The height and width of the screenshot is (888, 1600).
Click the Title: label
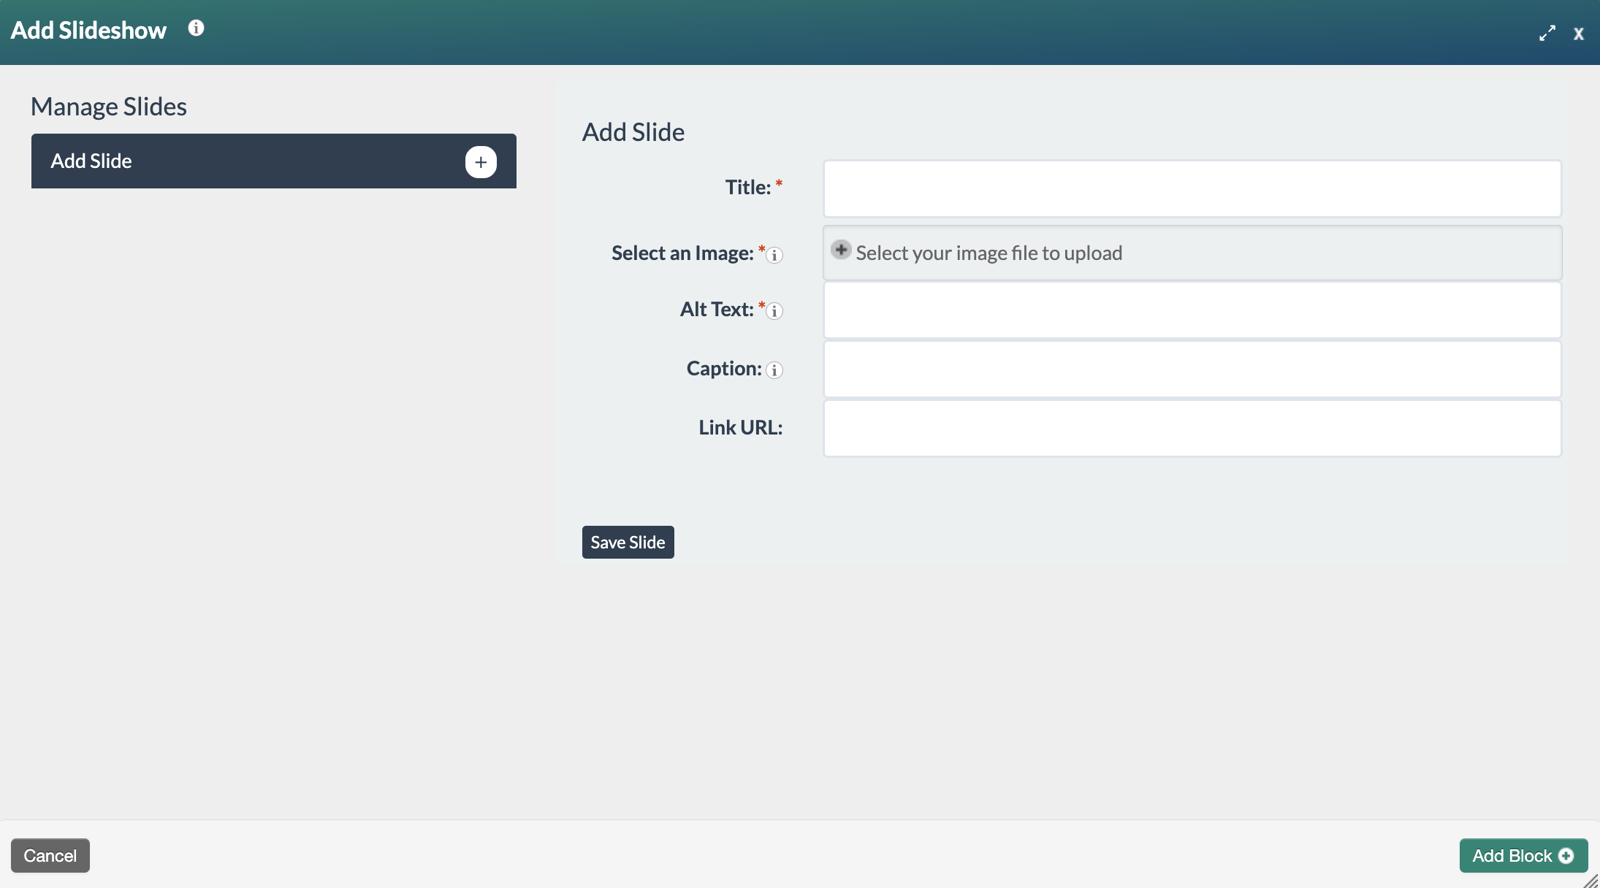747,188
